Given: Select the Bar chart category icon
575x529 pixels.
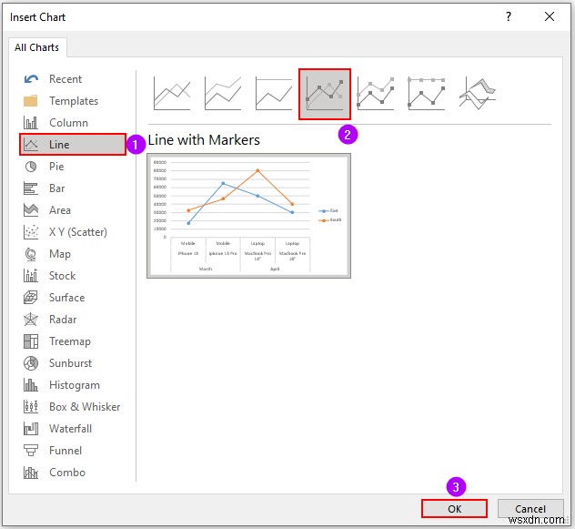Looking at the screenshot, I should (x=31, y=188).
